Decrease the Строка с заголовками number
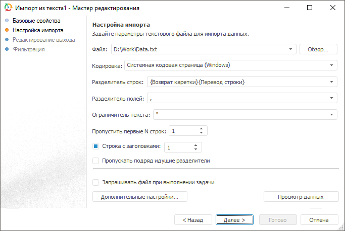This screenshot has width=345, height=231. [195, 149]
